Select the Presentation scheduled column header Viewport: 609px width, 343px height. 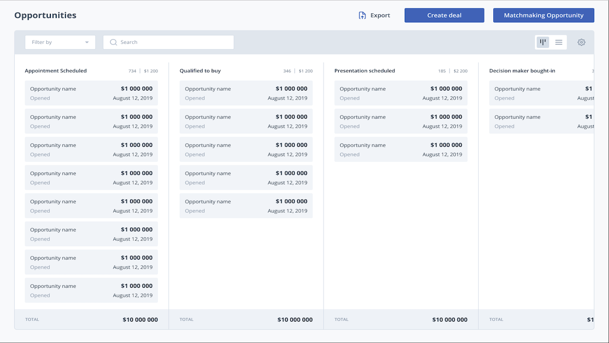click(x=364, y=71)
